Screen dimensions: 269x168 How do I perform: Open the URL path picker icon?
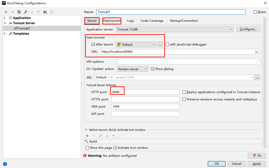pyautogui.click(x=257, y=52)
